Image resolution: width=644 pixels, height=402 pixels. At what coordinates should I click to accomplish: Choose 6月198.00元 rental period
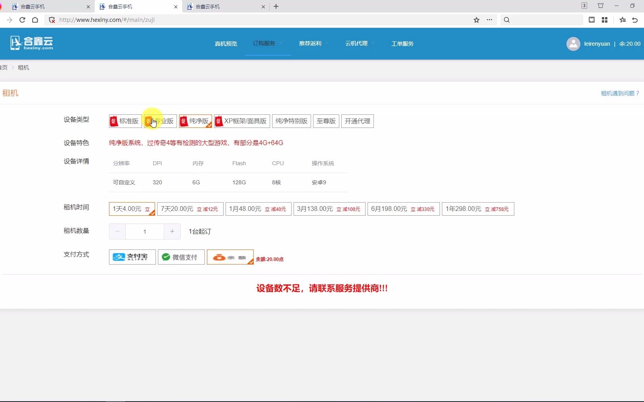pyautogui.click(x=404, y=209)
